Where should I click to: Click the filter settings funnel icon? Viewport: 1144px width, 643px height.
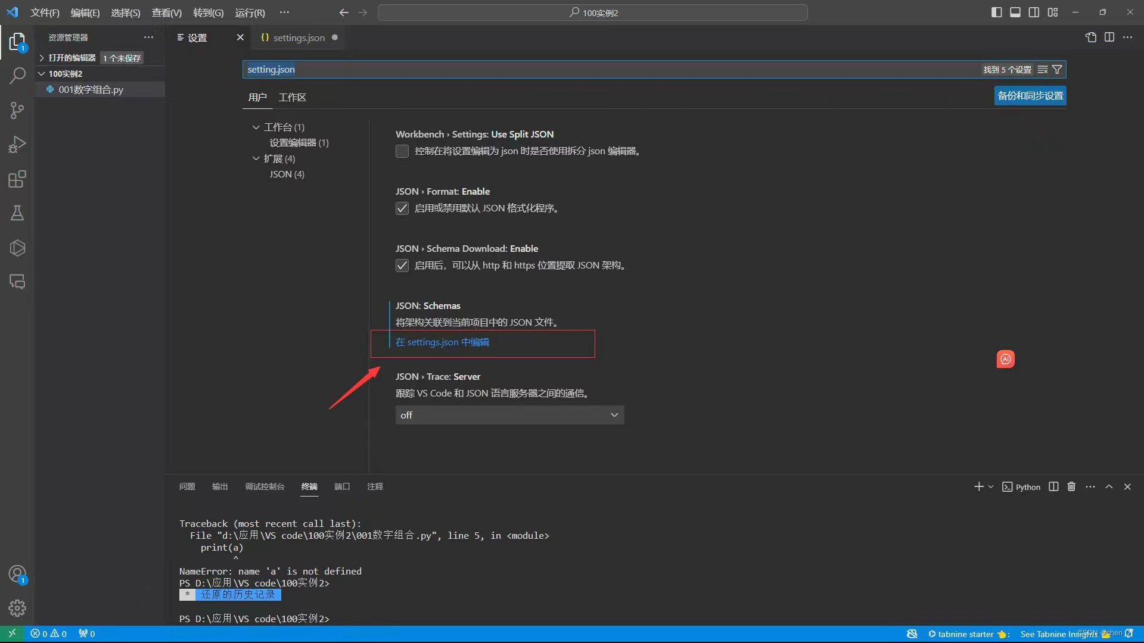(x=1057, y=70)
